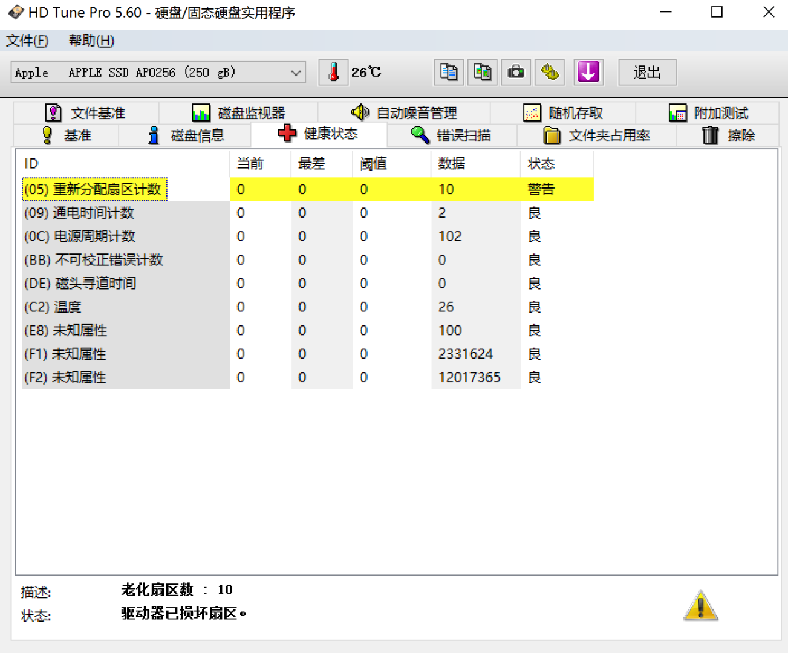Switch to the 基准 tab
788x653 pixels.
(x=66, y=135)
